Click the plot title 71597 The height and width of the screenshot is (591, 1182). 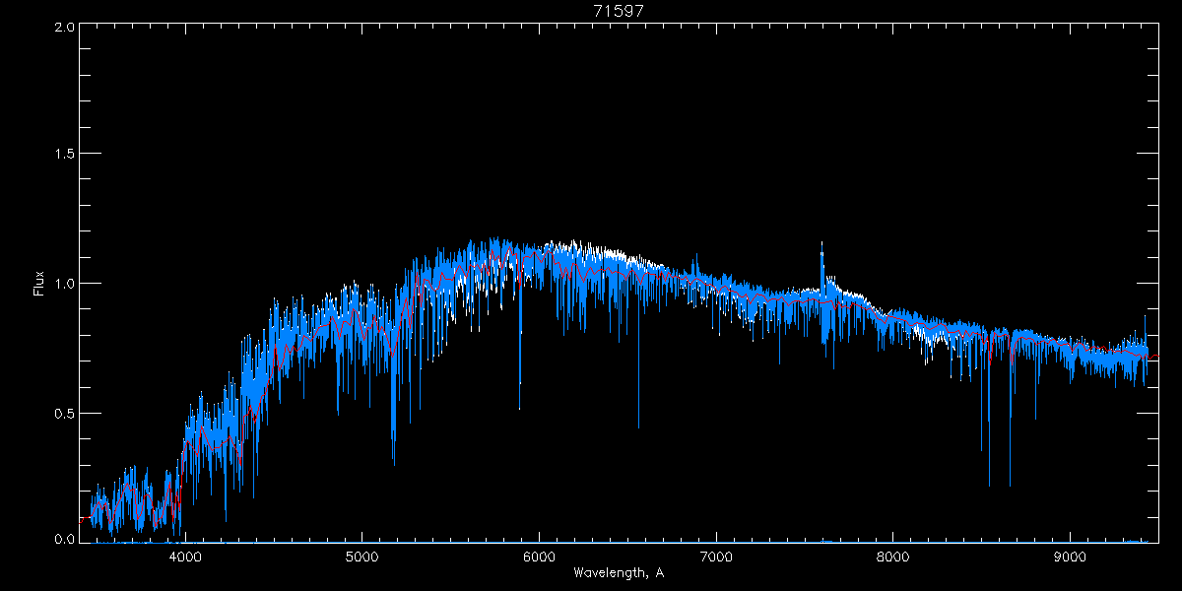point(619,11)
